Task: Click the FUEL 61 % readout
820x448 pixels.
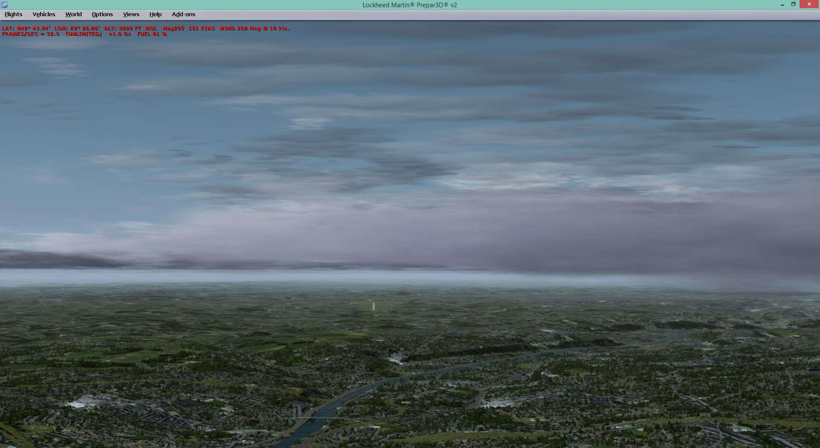Action: point(150,34)
